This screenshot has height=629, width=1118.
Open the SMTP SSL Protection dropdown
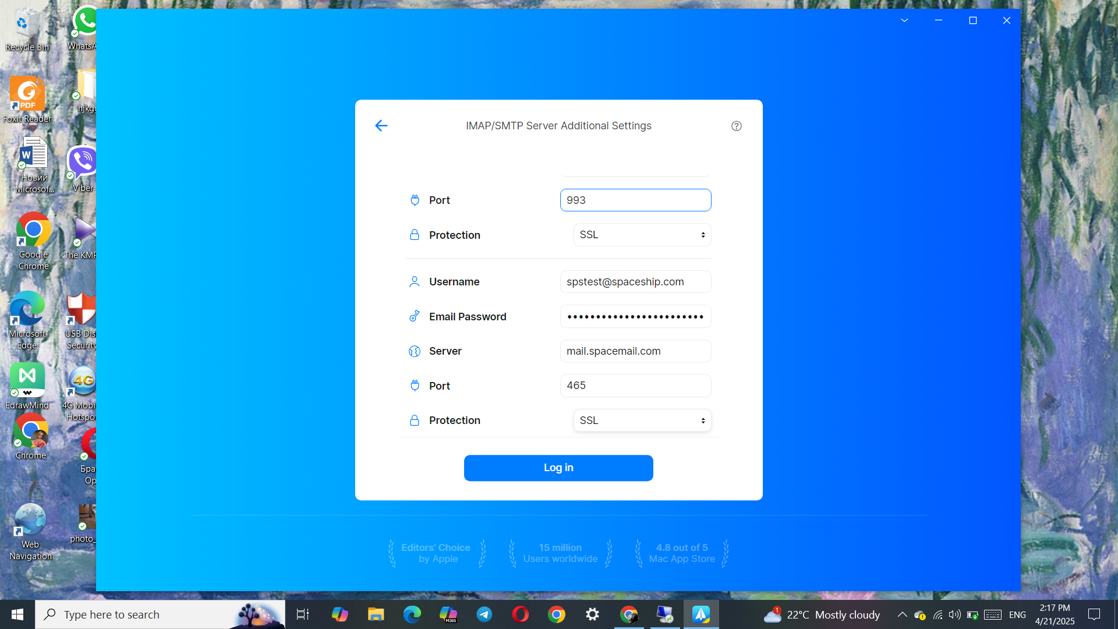[x=642, y=420]
